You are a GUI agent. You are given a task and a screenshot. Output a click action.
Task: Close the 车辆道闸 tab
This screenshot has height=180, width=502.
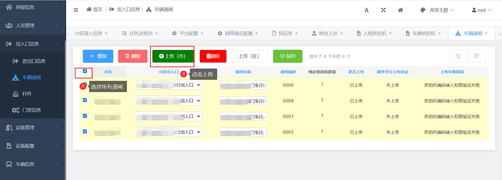486,33
